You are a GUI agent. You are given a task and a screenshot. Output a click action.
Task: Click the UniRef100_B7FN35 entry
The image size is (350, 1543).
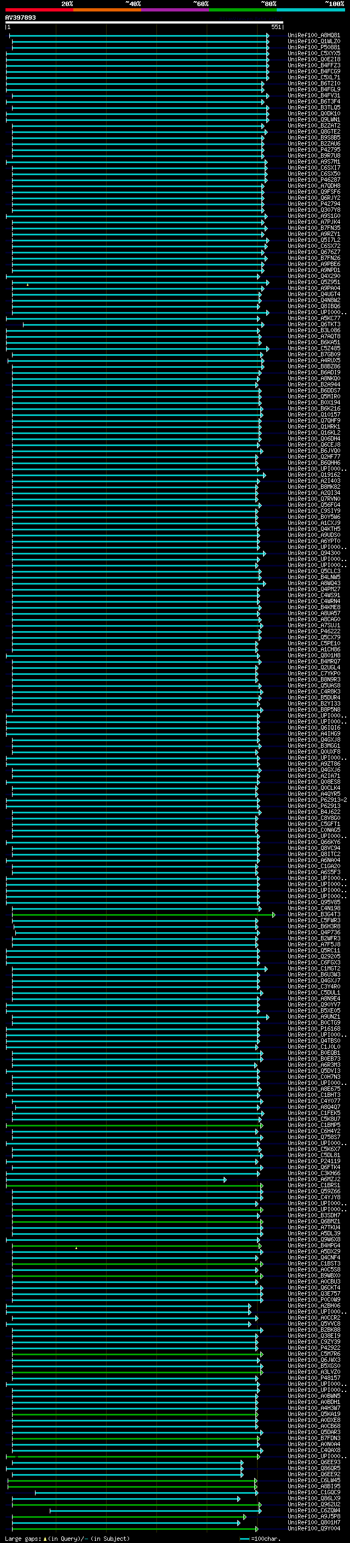point(313,228)
